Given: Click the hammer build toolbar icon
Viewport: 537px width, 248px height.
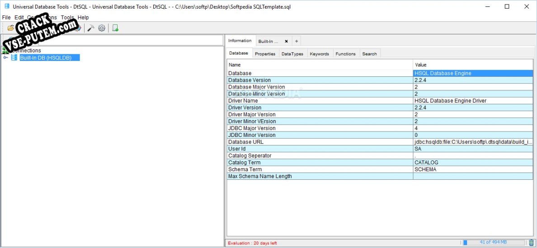Looking at the screenshot, I should click(x=91, y=28).
